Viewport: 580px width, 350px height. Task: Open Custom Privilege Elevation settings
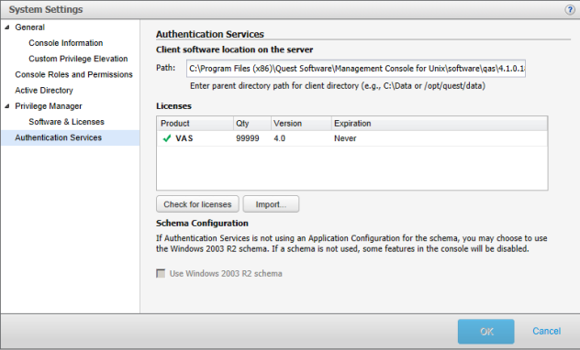(78, 59)
